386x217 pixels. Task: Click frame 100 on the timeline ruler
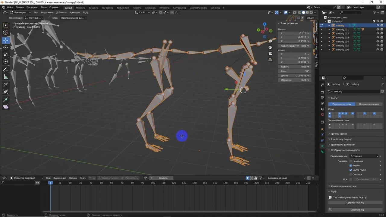153,183
